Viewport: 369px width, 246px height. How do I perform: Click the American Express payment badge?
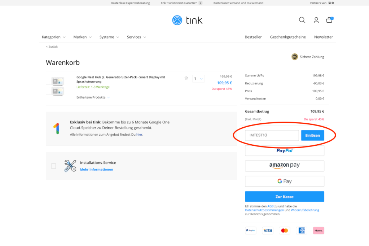tap(302, 230)
